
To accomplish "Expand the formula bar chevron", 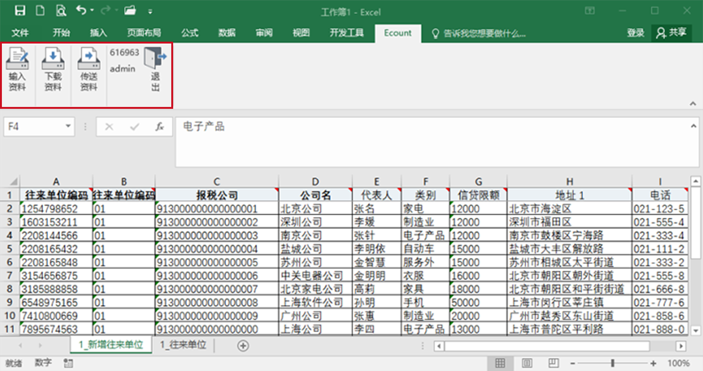I will tap(694, 126).
